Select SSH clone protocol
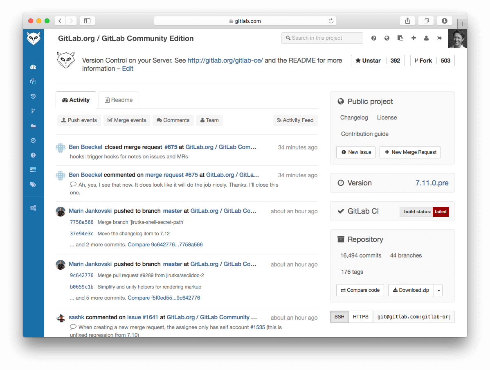Image resolution: width=490 pixels, height=370 pixels. [x=339, y=316]
